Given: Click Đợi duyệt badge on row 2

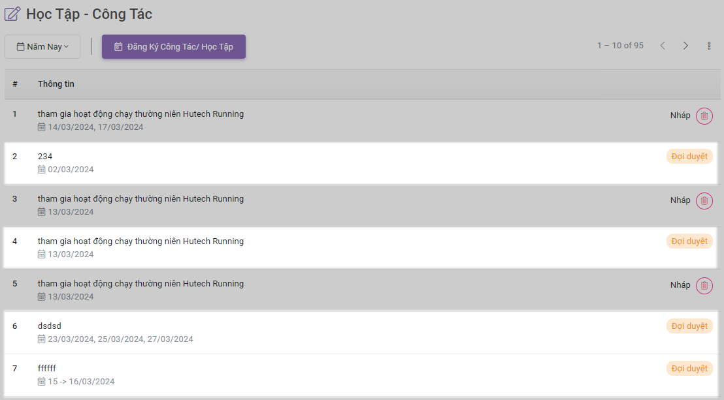Looking at the screenshot, I should point(689,157).
